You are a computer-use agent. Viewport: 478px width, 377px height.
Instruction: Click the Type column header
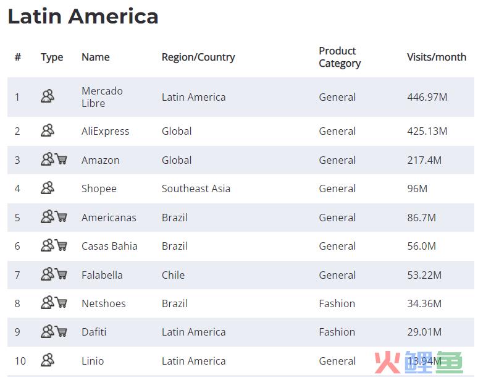coord(52,57)
